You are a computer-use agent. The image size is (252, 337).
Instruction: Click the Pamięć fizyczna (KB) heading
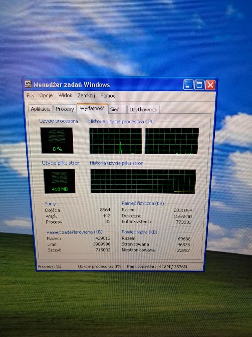[143, 203]
